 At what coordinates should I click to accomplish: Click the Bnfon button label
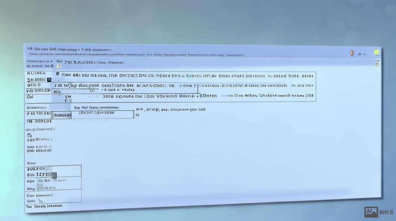[210, 96]
